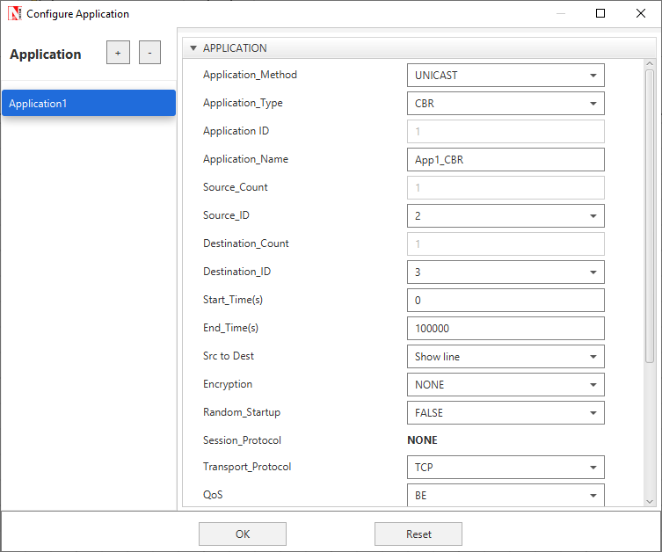
Task: Open the Transport_Protocol TCP dropdown
Action: tap(506, 467)
